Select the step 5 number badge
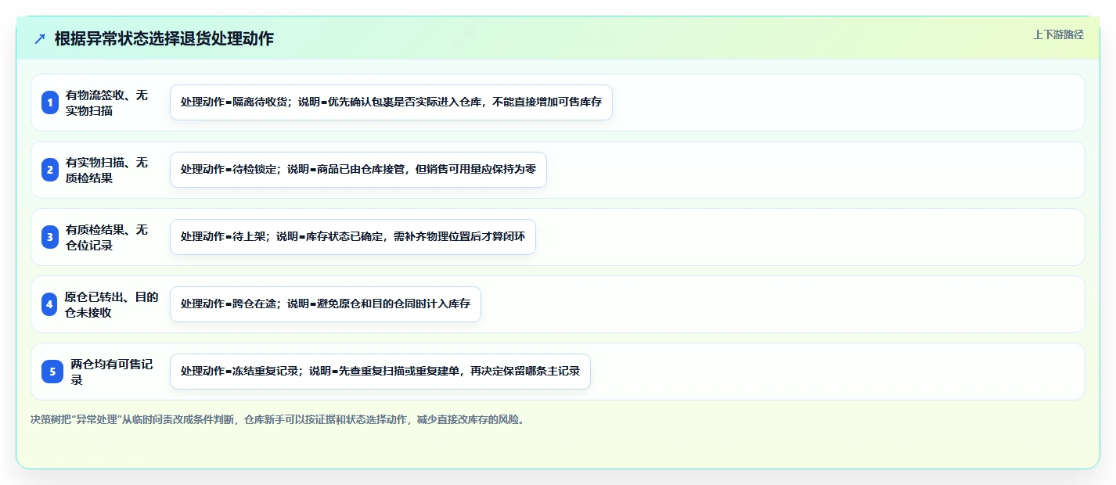The height and width of the screenshot is (485, 1116). pos(52,372)
